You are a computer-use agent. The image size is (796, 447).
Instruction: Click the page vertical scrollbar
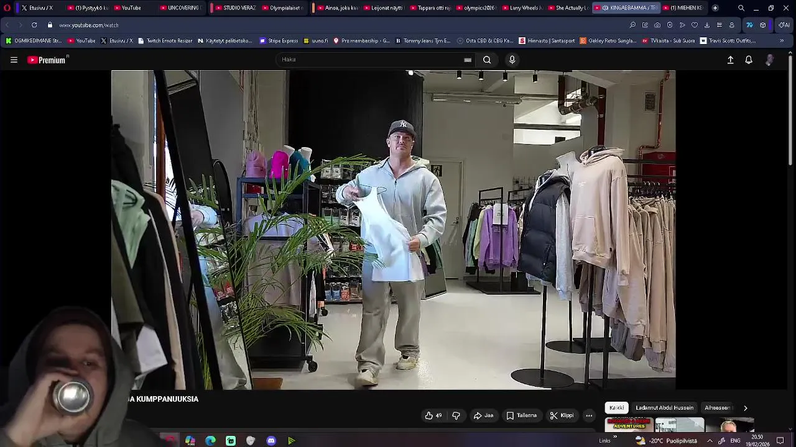click(x=791, y=112)
